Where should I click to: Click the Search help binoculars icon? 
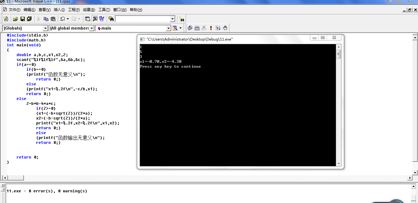[x=181, y=19]
